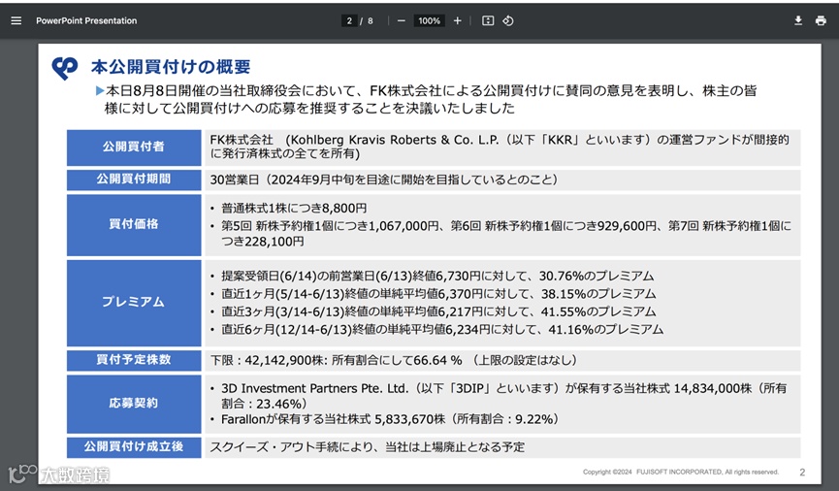Click the 第5回 新株予約権 price line

[506, 234]
